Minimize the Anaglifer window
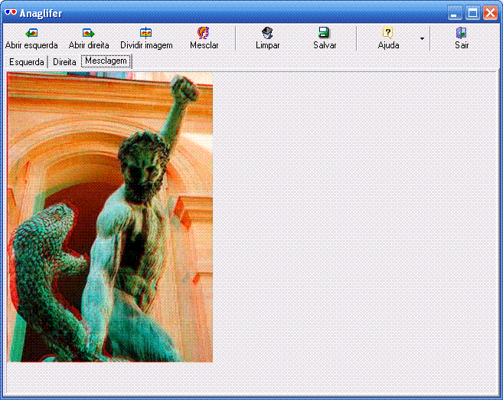 (455, 13)
